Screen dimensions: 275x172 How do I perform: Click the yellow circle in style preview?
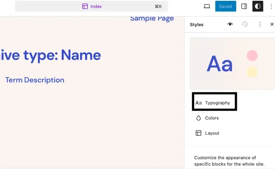[252, 72]
